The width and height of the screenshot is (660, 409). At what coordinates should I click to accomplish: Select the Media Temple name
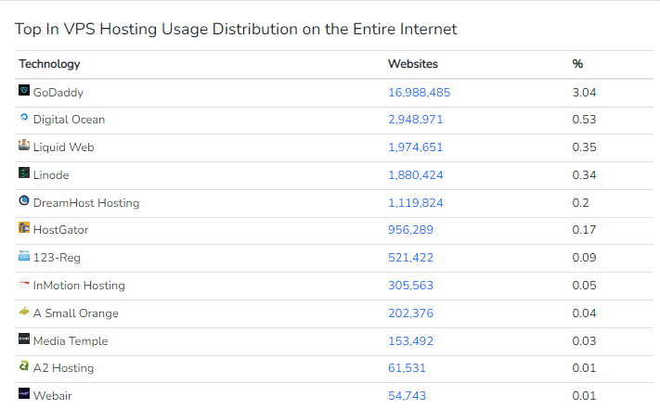(x=71, y=341)
